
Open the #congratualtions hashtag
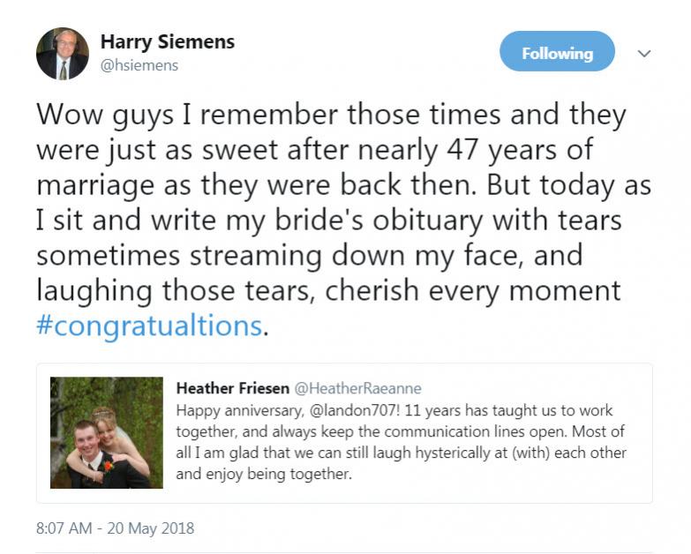(149, 326)
